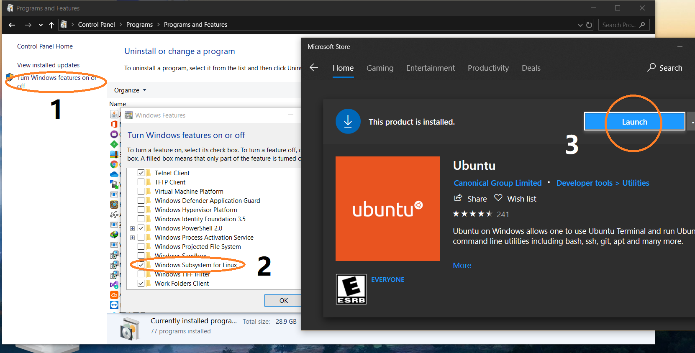Select the Visual Studio icon in programs list

tap(114, 285)
